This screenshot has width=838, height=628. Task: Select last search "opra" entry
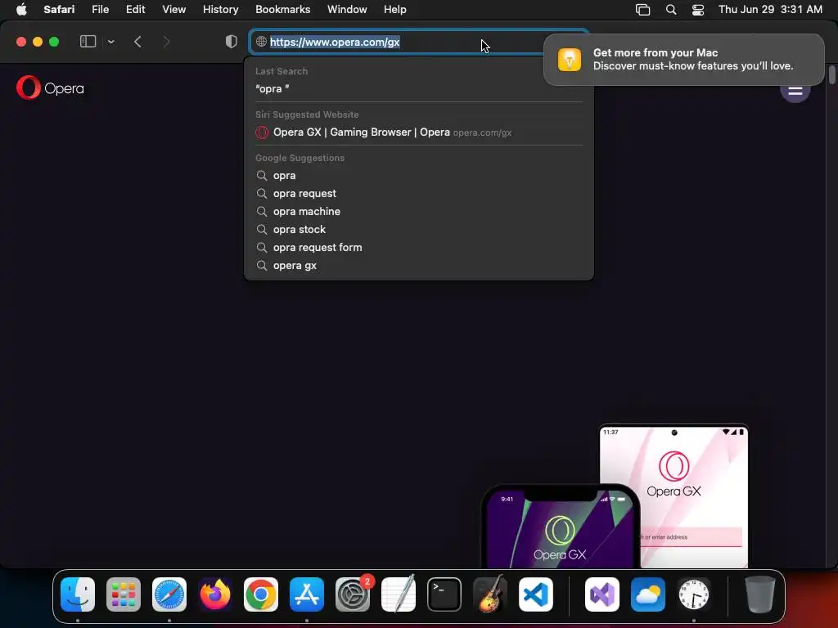[418, 88]
